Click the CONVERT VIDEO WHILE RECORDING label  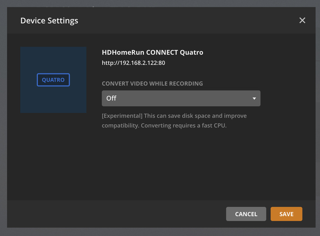coord(152,84)
